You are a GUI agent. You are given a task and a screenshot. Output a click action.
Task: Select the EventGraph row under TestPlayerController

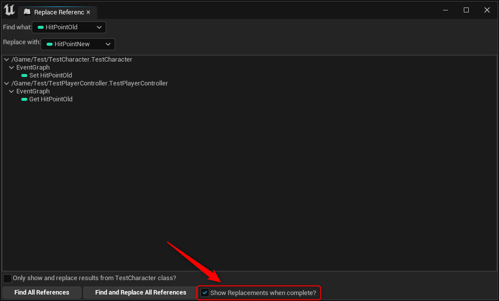point(249,91)
